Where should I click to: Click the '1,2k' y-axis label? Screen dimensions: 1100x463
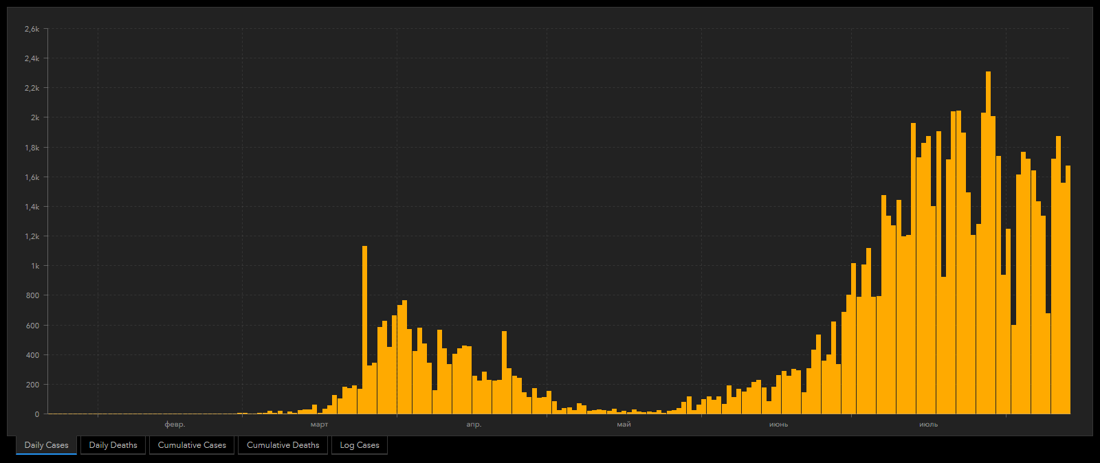click(x=32, y=236)
